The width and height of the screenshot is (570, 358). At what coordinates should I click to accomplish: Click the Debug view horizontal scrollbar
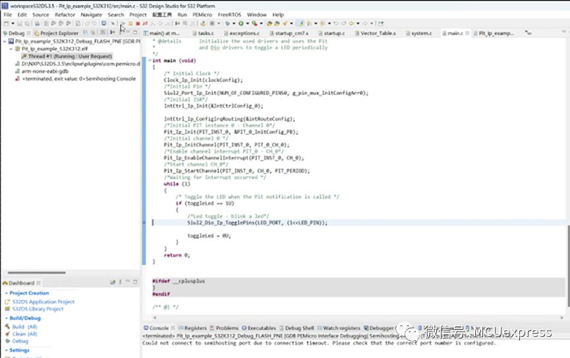[x=36, y=272]
